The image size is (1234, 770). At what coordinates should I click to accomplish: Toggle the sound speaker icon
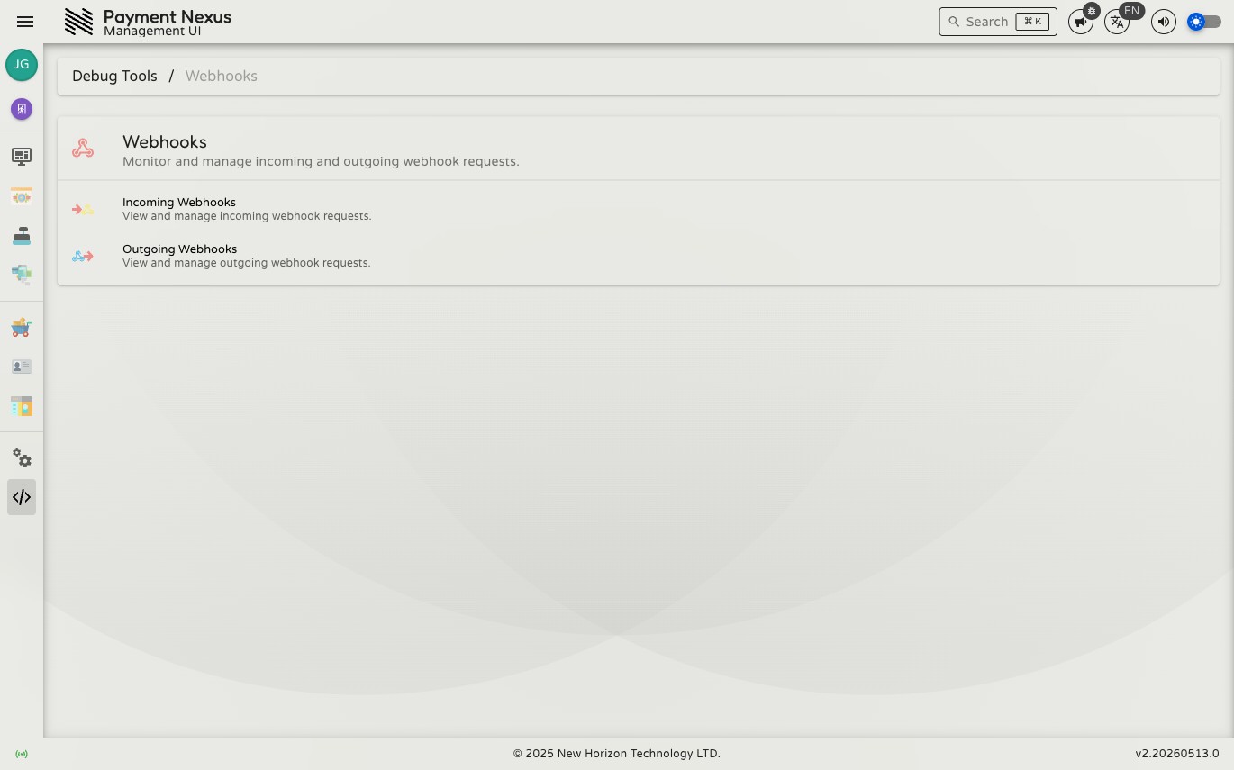click(x=1164, y=22)
